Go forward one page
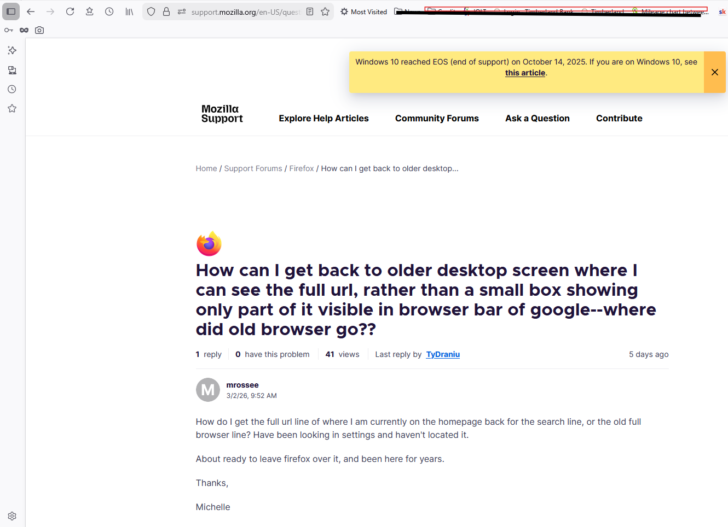Viewport: 728px width, 527px height. [50, 11]
